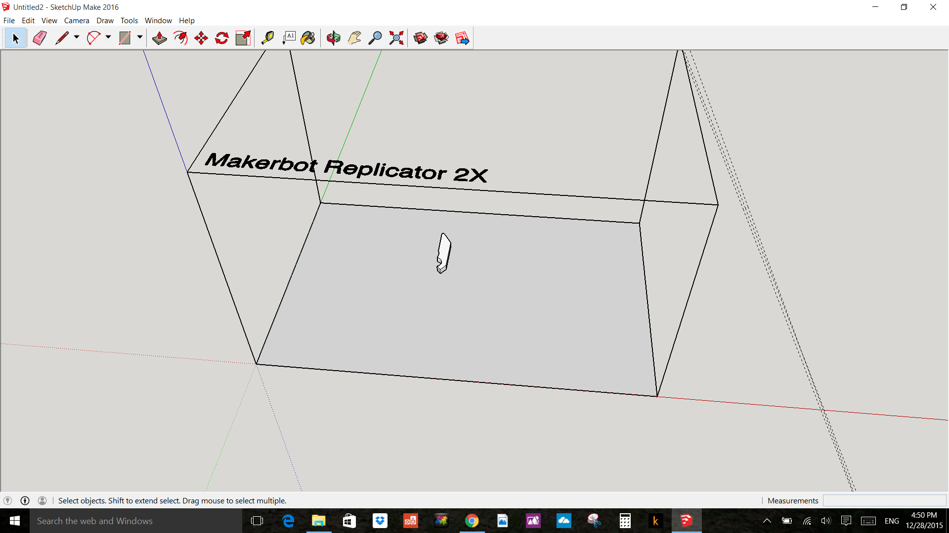Open the Action Center notifications icon
The image size is (949, 533).
click(x=846, y=521)
